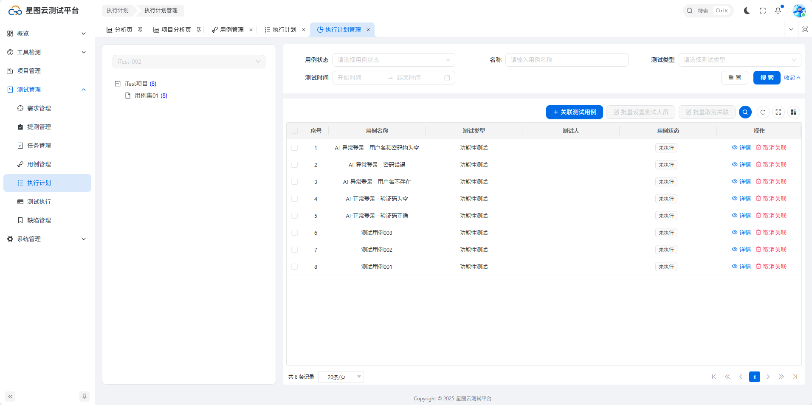Open notifications bell
This screenshot has width=812, height=405.
point(778,11)
